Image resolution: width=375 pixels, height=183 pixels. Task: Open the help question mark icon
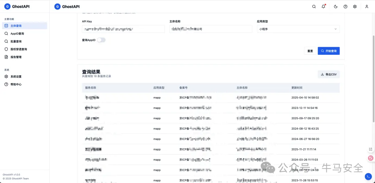coord(345,7)
